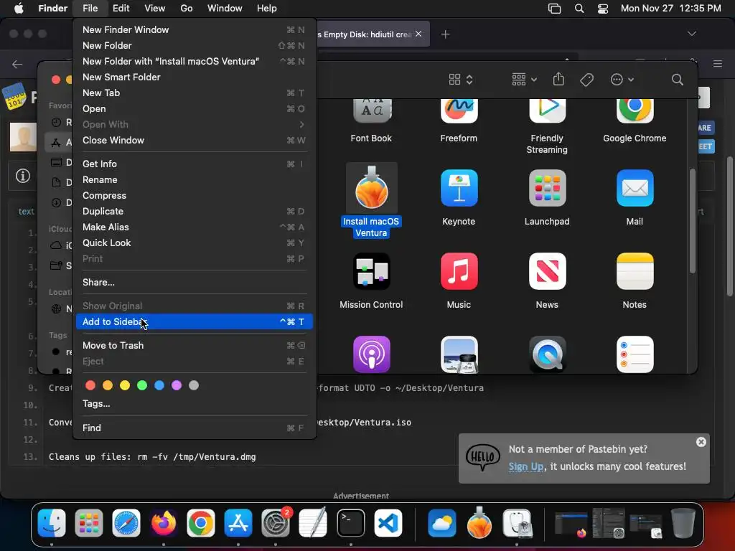Screen dimensions: 735x551
Task: Choose Tags... in File menu
Action: pyautogui.click(x=194, y=404)
